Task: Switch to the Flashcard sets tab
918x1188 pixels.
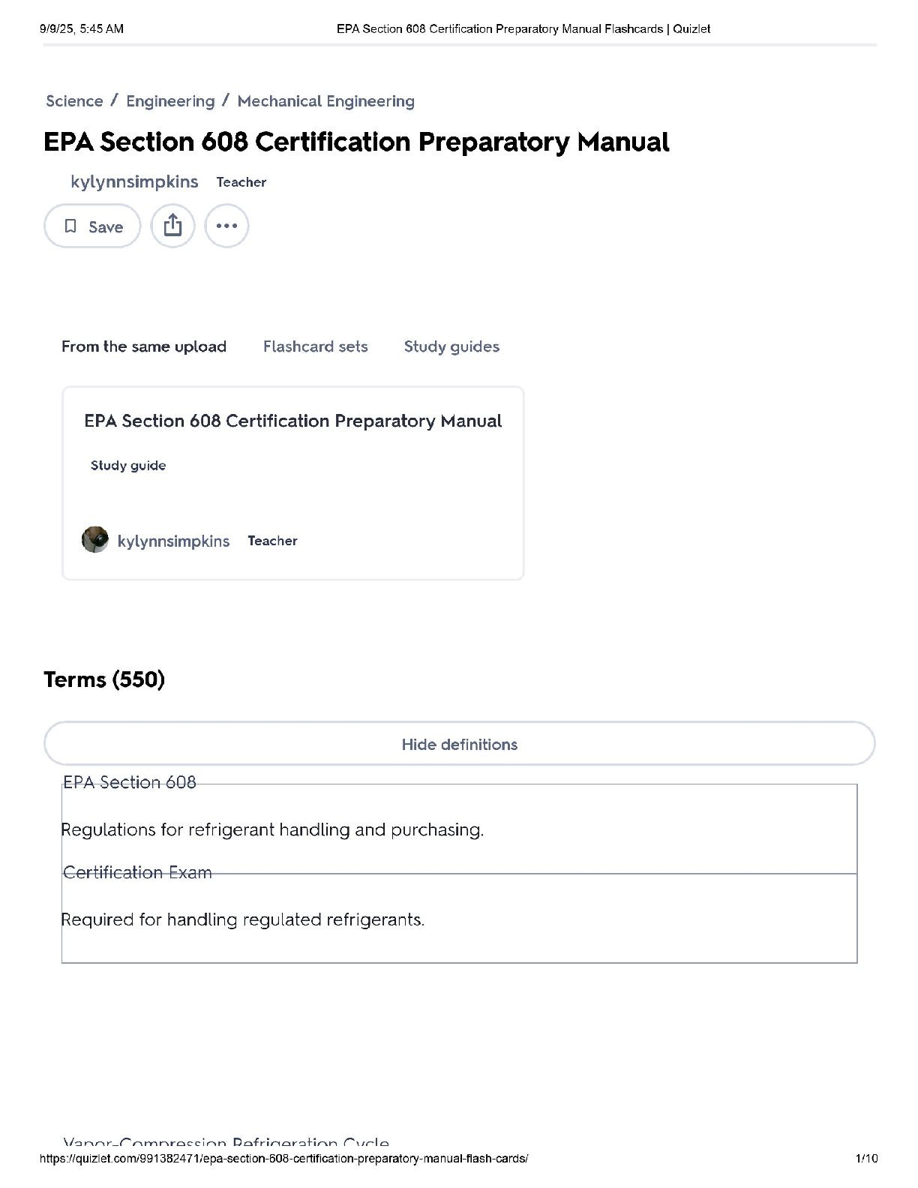Action: [x=315, y=346]
